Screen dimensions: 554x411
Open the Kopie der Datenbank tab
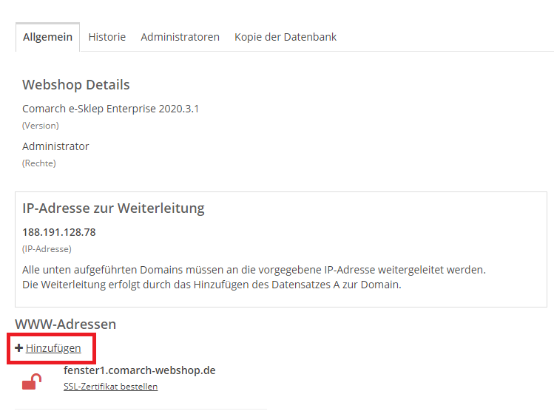286,37
